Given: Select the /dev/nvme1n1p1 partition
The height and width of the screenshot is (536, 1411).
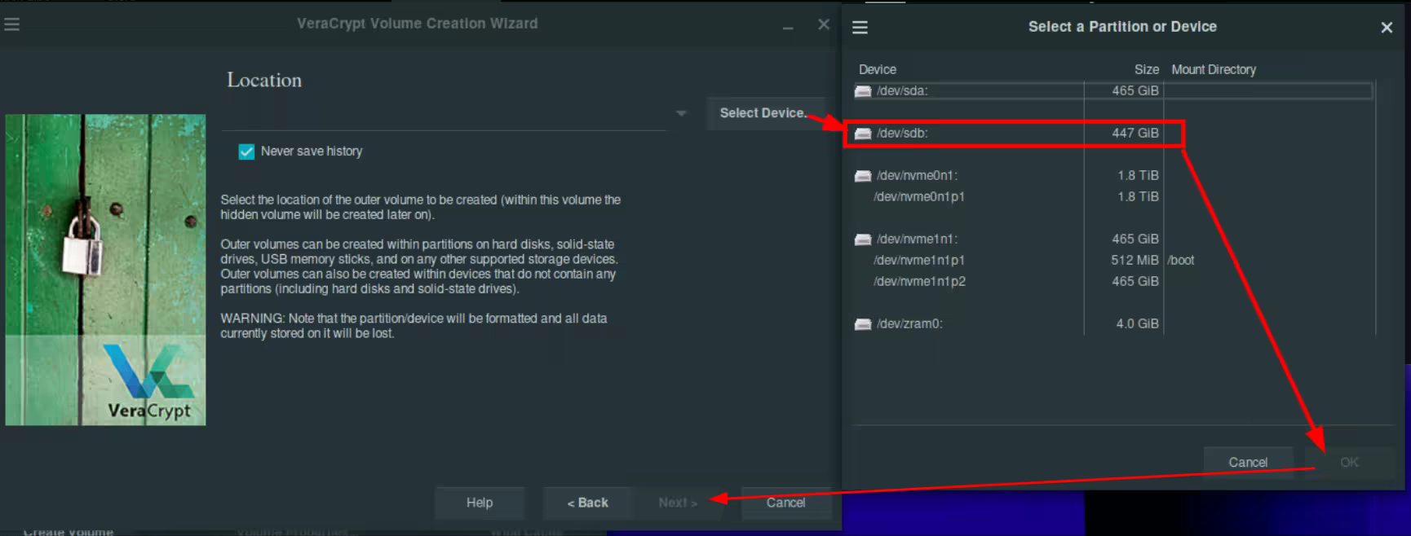Looking at the screenshot, I should point(1112,261).
